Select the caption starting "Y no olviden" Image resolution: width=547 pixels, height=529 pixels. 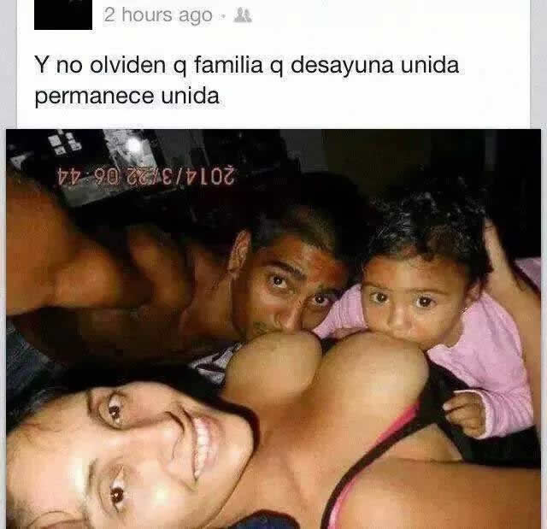[x=247, y=80]
